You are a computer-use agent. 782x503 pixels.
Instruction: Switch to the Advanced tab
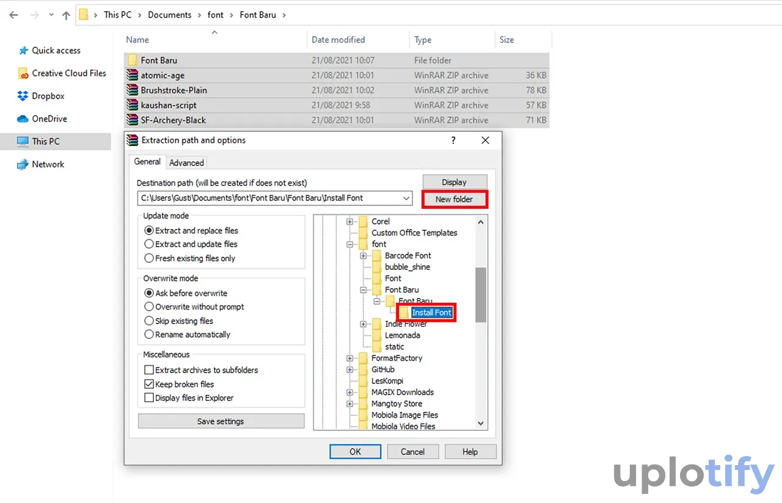click(186, 162)
